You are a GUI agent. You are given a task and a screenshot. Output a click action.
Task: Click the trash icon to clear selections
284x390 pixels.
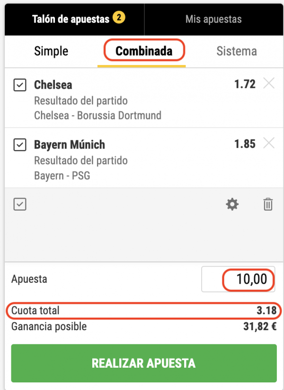coord(268,204)
